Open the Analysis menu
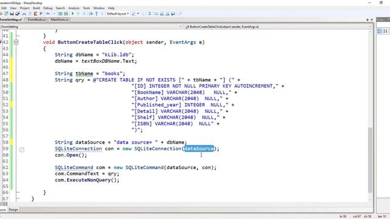This screenshot has width=390, height=219. click(x=74, y=8)
